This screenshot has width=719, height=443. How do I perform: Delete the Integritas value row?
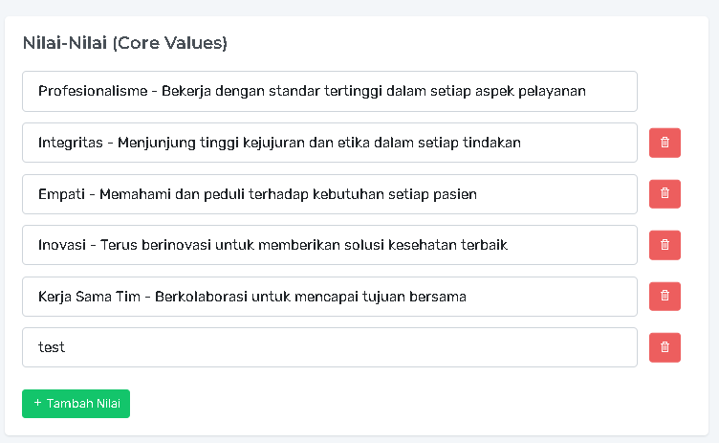click(x=665, y=143)
